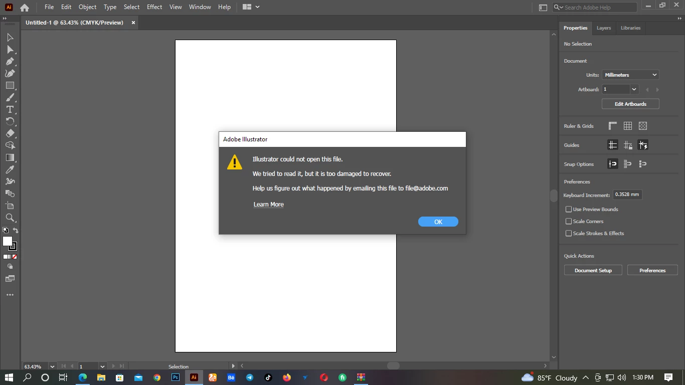Toggle Lock Guides button

628,145
